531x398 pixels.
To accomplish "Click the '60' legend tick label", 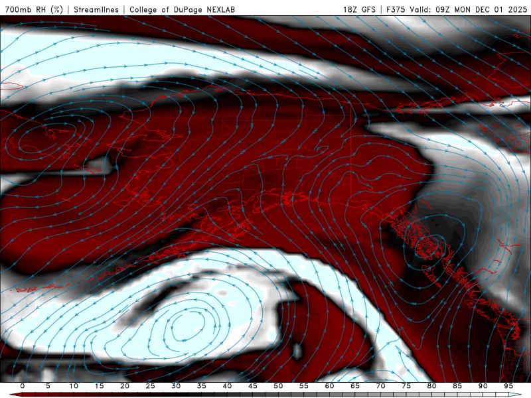I will [x=329, y=386].
